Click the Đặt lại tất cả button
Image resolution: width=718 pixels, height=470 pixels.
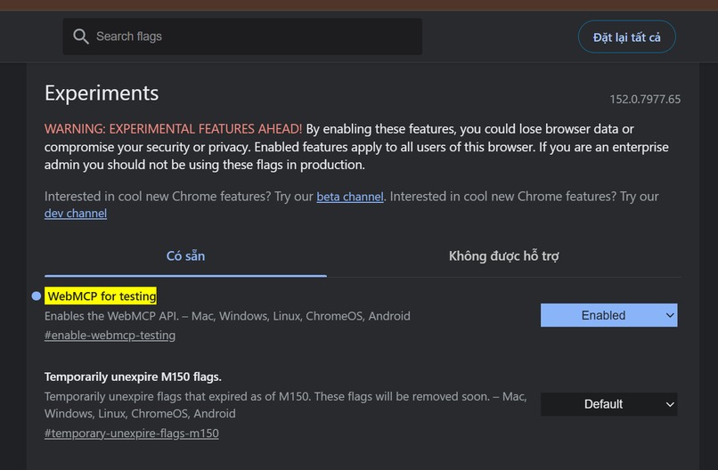coord(626,37)
